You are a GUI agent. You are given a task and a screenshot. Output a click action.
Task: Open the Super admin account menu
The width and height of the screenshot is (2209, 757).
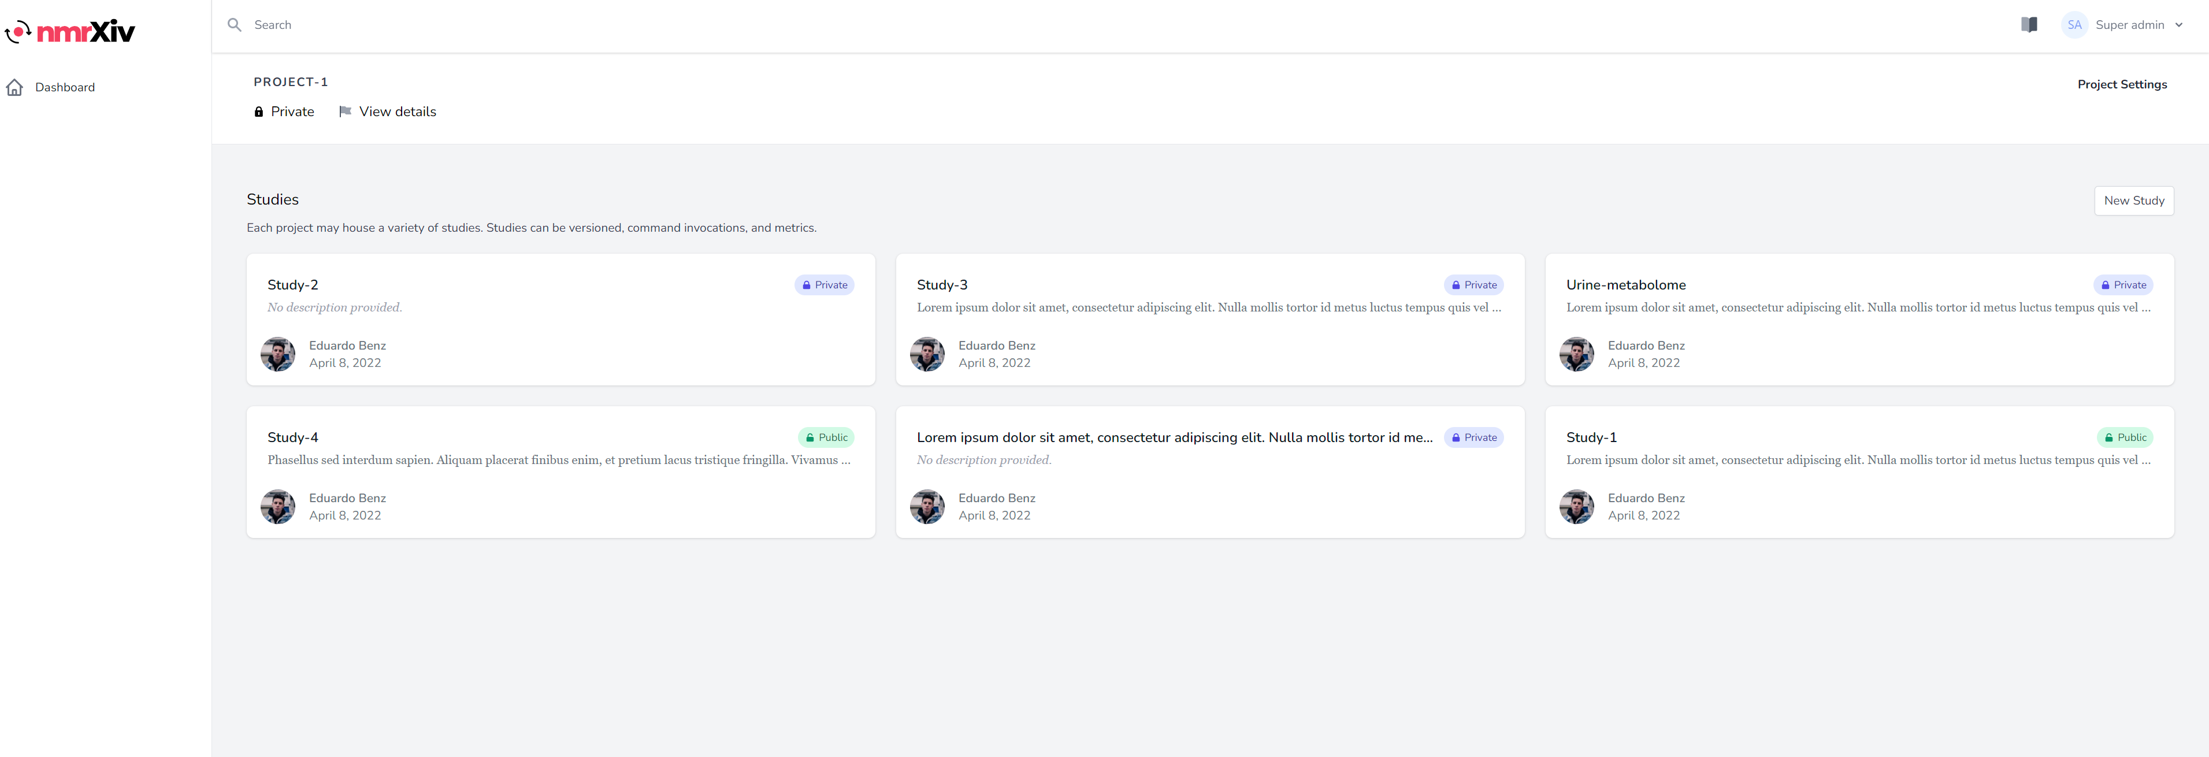2129,25
